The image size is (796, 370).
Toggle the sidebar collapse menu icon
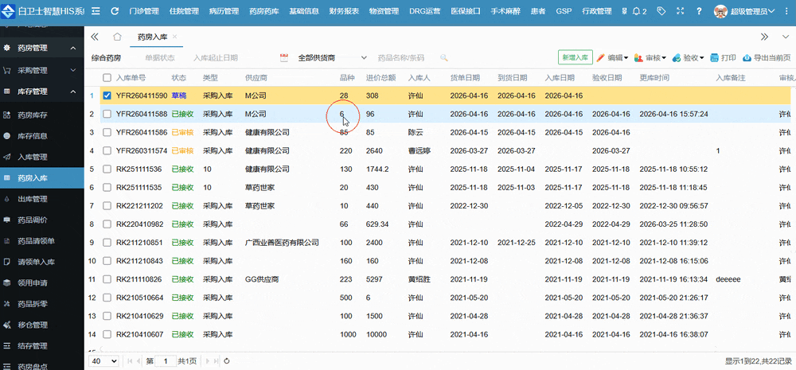pyautogui.click(x=96, y=12)
